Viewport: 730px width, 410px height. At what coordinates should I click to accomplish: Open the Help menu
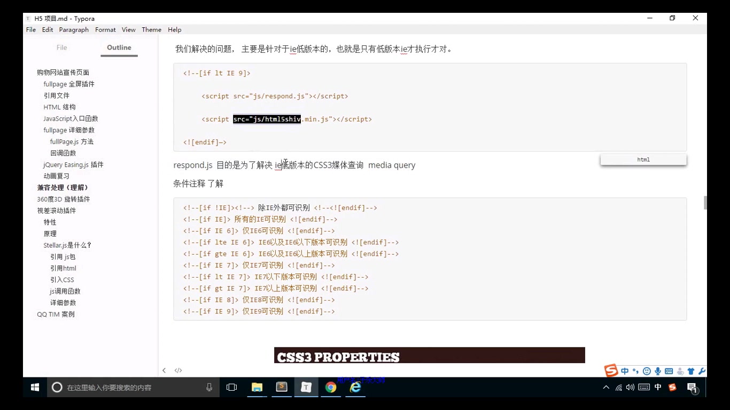(175, 30)
